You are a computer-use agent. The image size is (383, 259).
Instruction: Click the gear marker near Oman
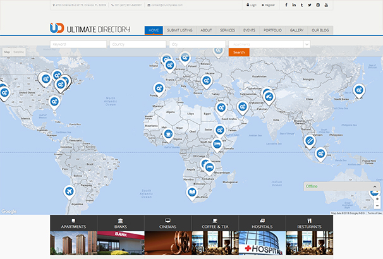(243, 107)
